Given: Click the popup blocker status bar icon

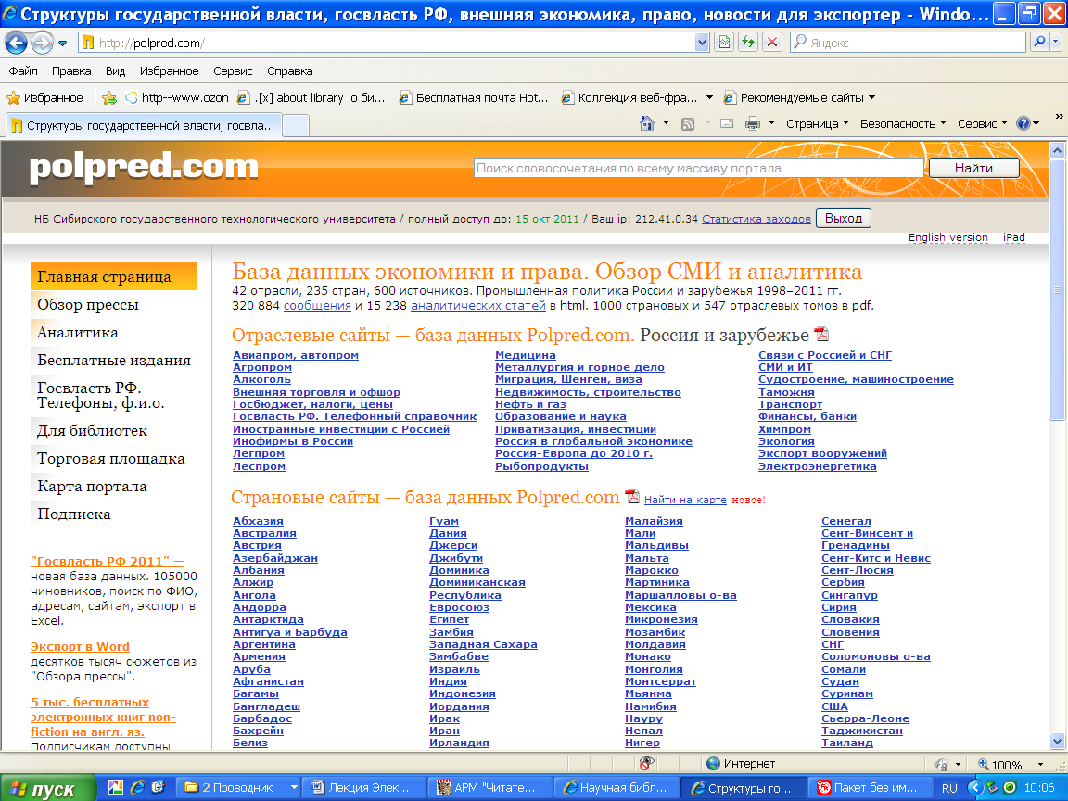Looking at the screenshot, I should [x=647, y=764].
